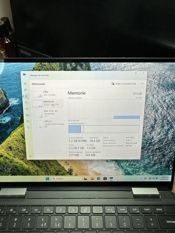
Task: Click the taskbar clock showing 8:02 PM
Action: click(164, 178)
